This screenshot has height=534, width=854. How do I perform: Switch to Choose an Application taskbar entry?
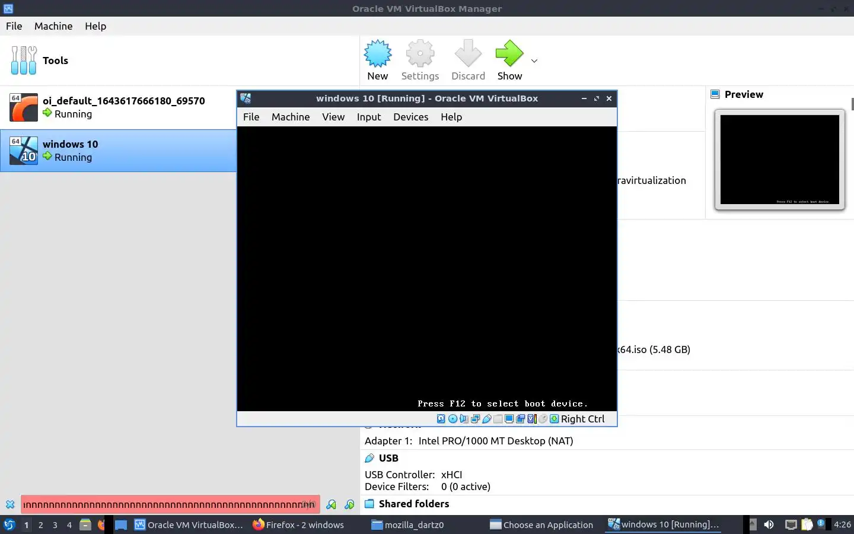(541, 525)
